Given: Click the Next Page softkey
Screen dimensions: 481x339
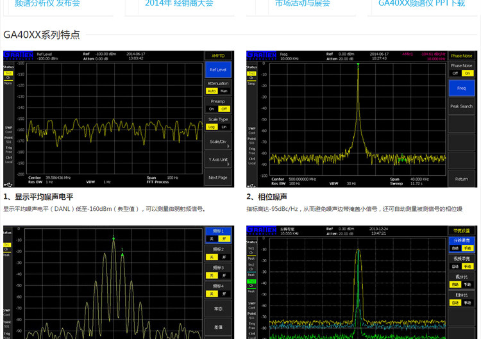Looking at the screenshot, I should click(218, 178).
